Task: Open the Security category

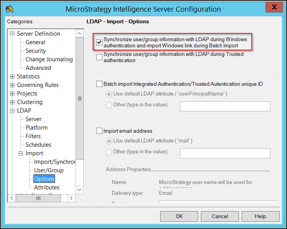Action: click(x=36, y=51)
